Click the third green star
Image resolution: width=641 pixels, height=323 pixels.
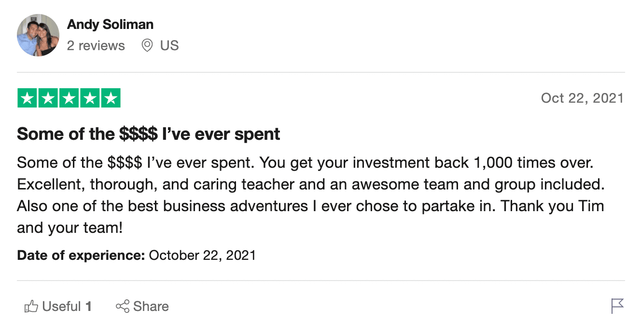click(x=69, y=98)
